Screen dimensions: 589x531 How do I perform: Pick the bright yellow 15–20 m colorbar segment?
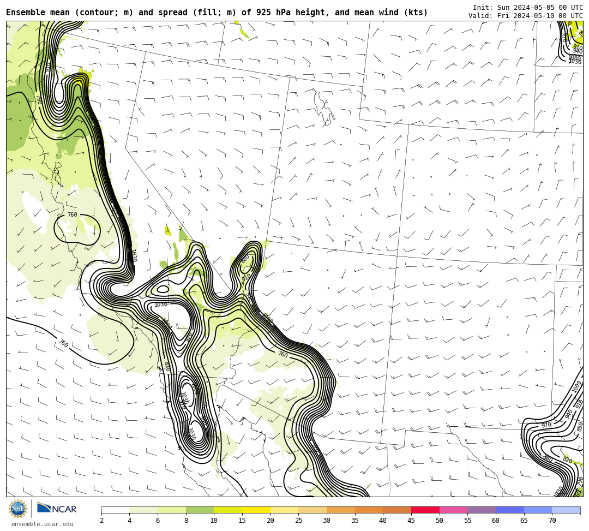(x=256, y=510)
